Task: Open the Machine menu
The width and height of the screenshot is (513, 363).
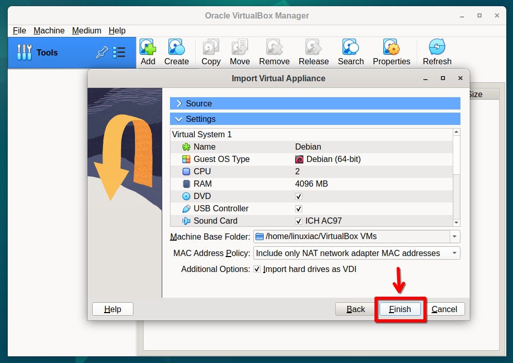Action: point(49,31)
